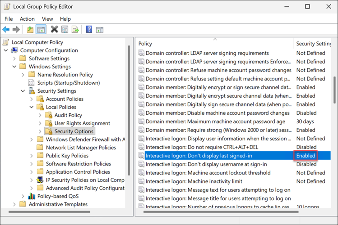Click the Help question mark icon
The image size is (338, 225).
pos(89,29)
